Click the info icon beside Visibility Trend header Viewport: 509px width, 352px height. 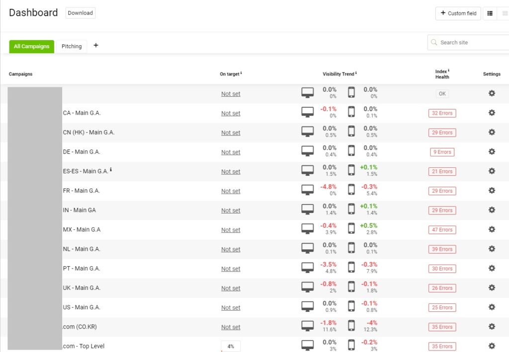pyautogui.click(x=356, y=73)
